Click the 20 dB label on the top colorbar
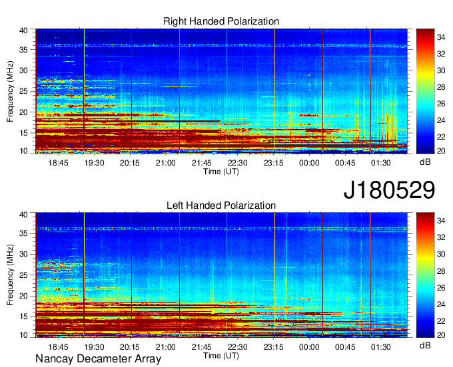 441,151
